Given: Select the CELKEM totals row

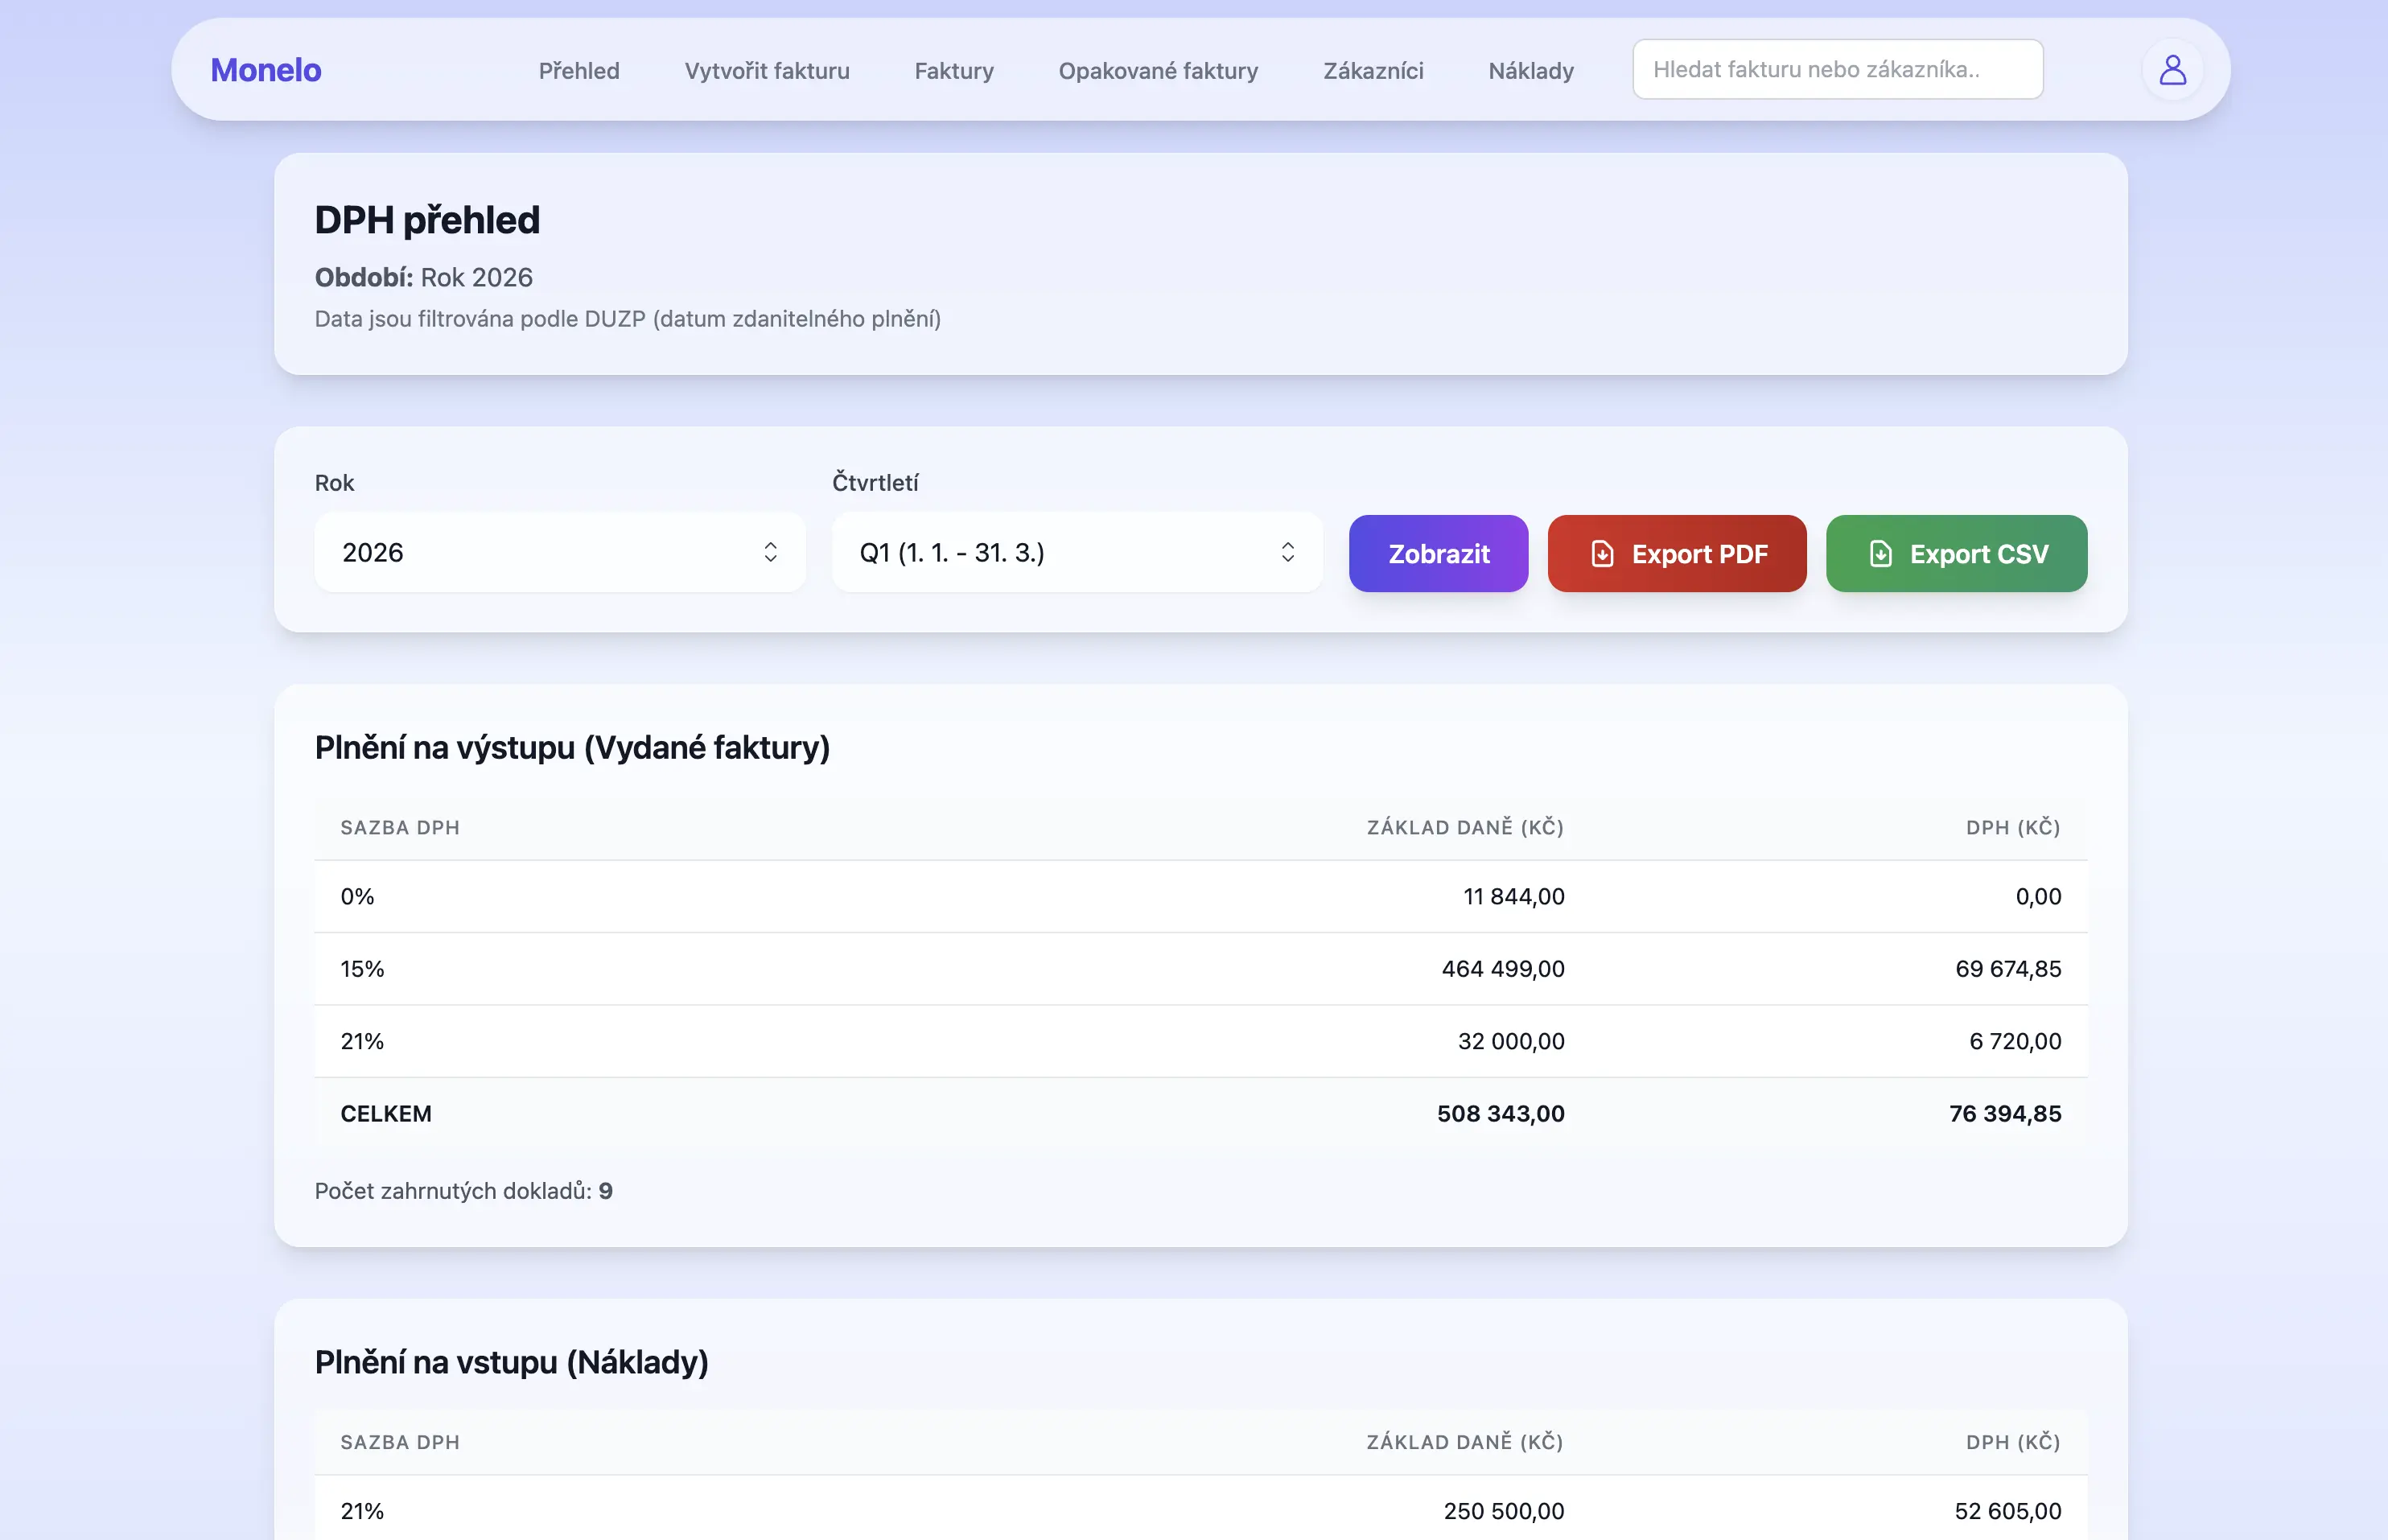Looking at the screenshot, I should point(1200,1113).
